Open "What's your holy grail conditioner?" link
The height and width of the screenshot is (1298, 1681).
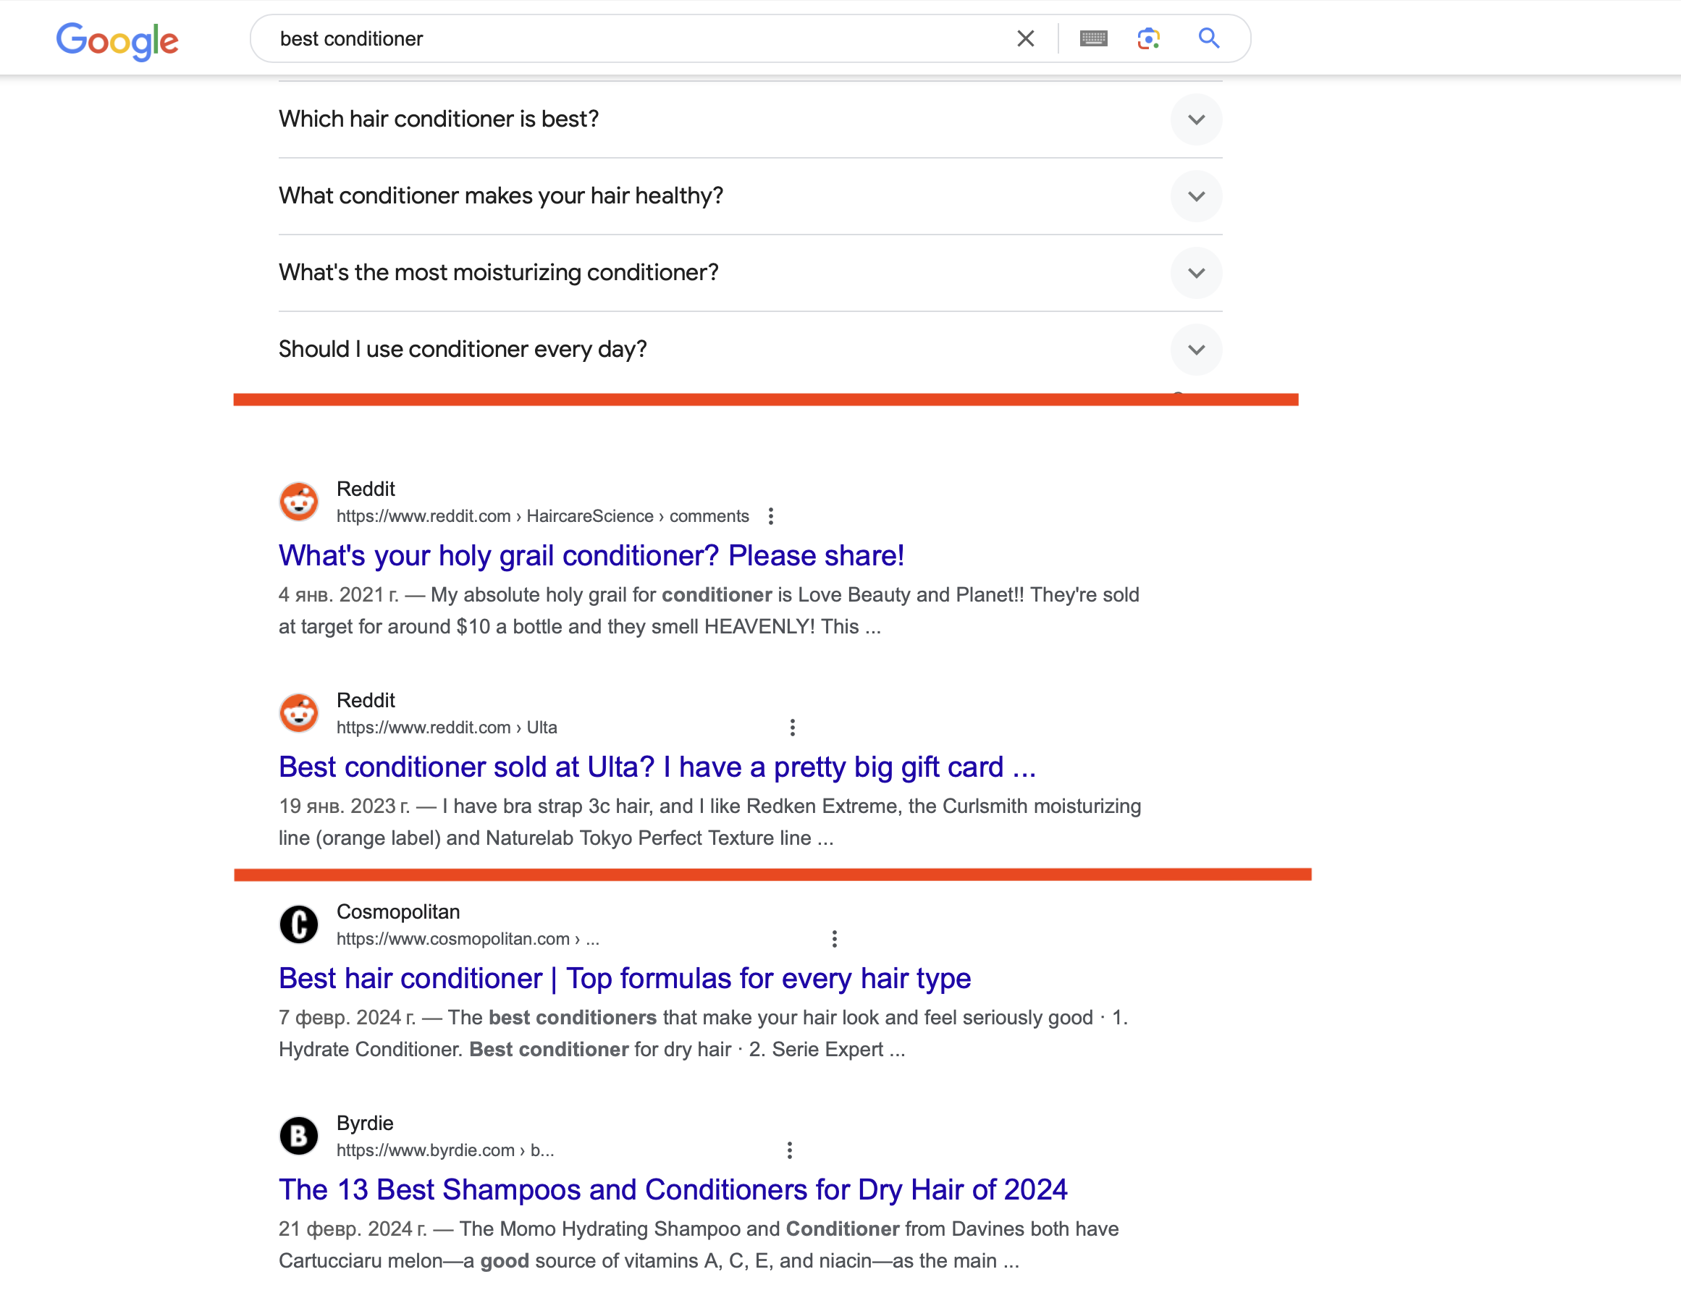click(x=591, y=555)
